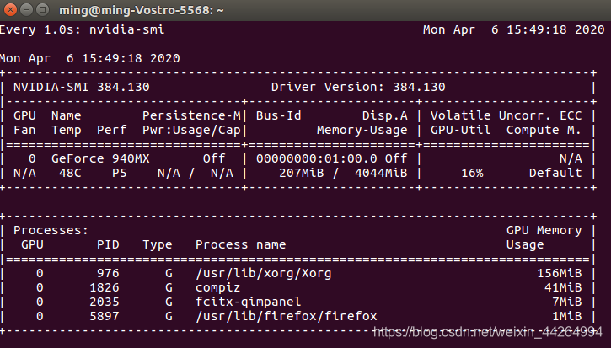The image size is (611, 348).
Task: Click 'Memory-Usage' column header
Action: coord(362,130)
